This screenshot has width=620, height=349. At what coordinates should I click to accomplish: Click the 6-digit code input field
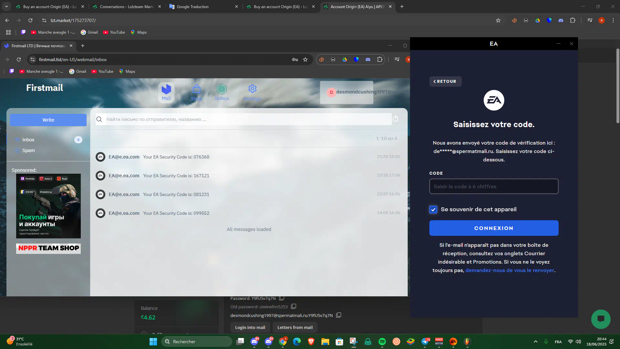tap(494, 186)
